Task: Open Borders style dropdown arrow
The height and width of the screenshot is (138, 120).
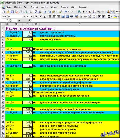Action: click(x=112, y=16)
